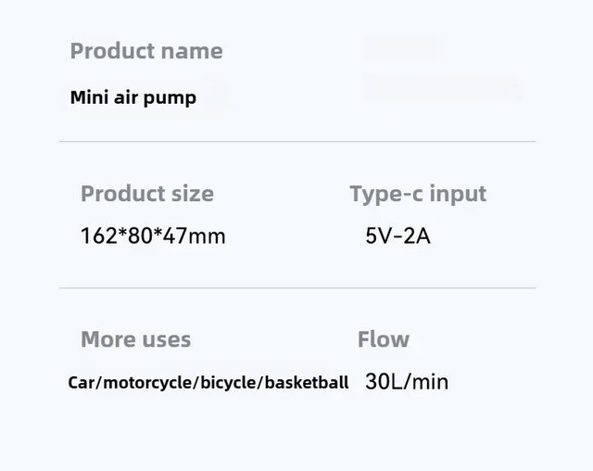
Task: Click the "Flow" label
Action: [383, 339]
